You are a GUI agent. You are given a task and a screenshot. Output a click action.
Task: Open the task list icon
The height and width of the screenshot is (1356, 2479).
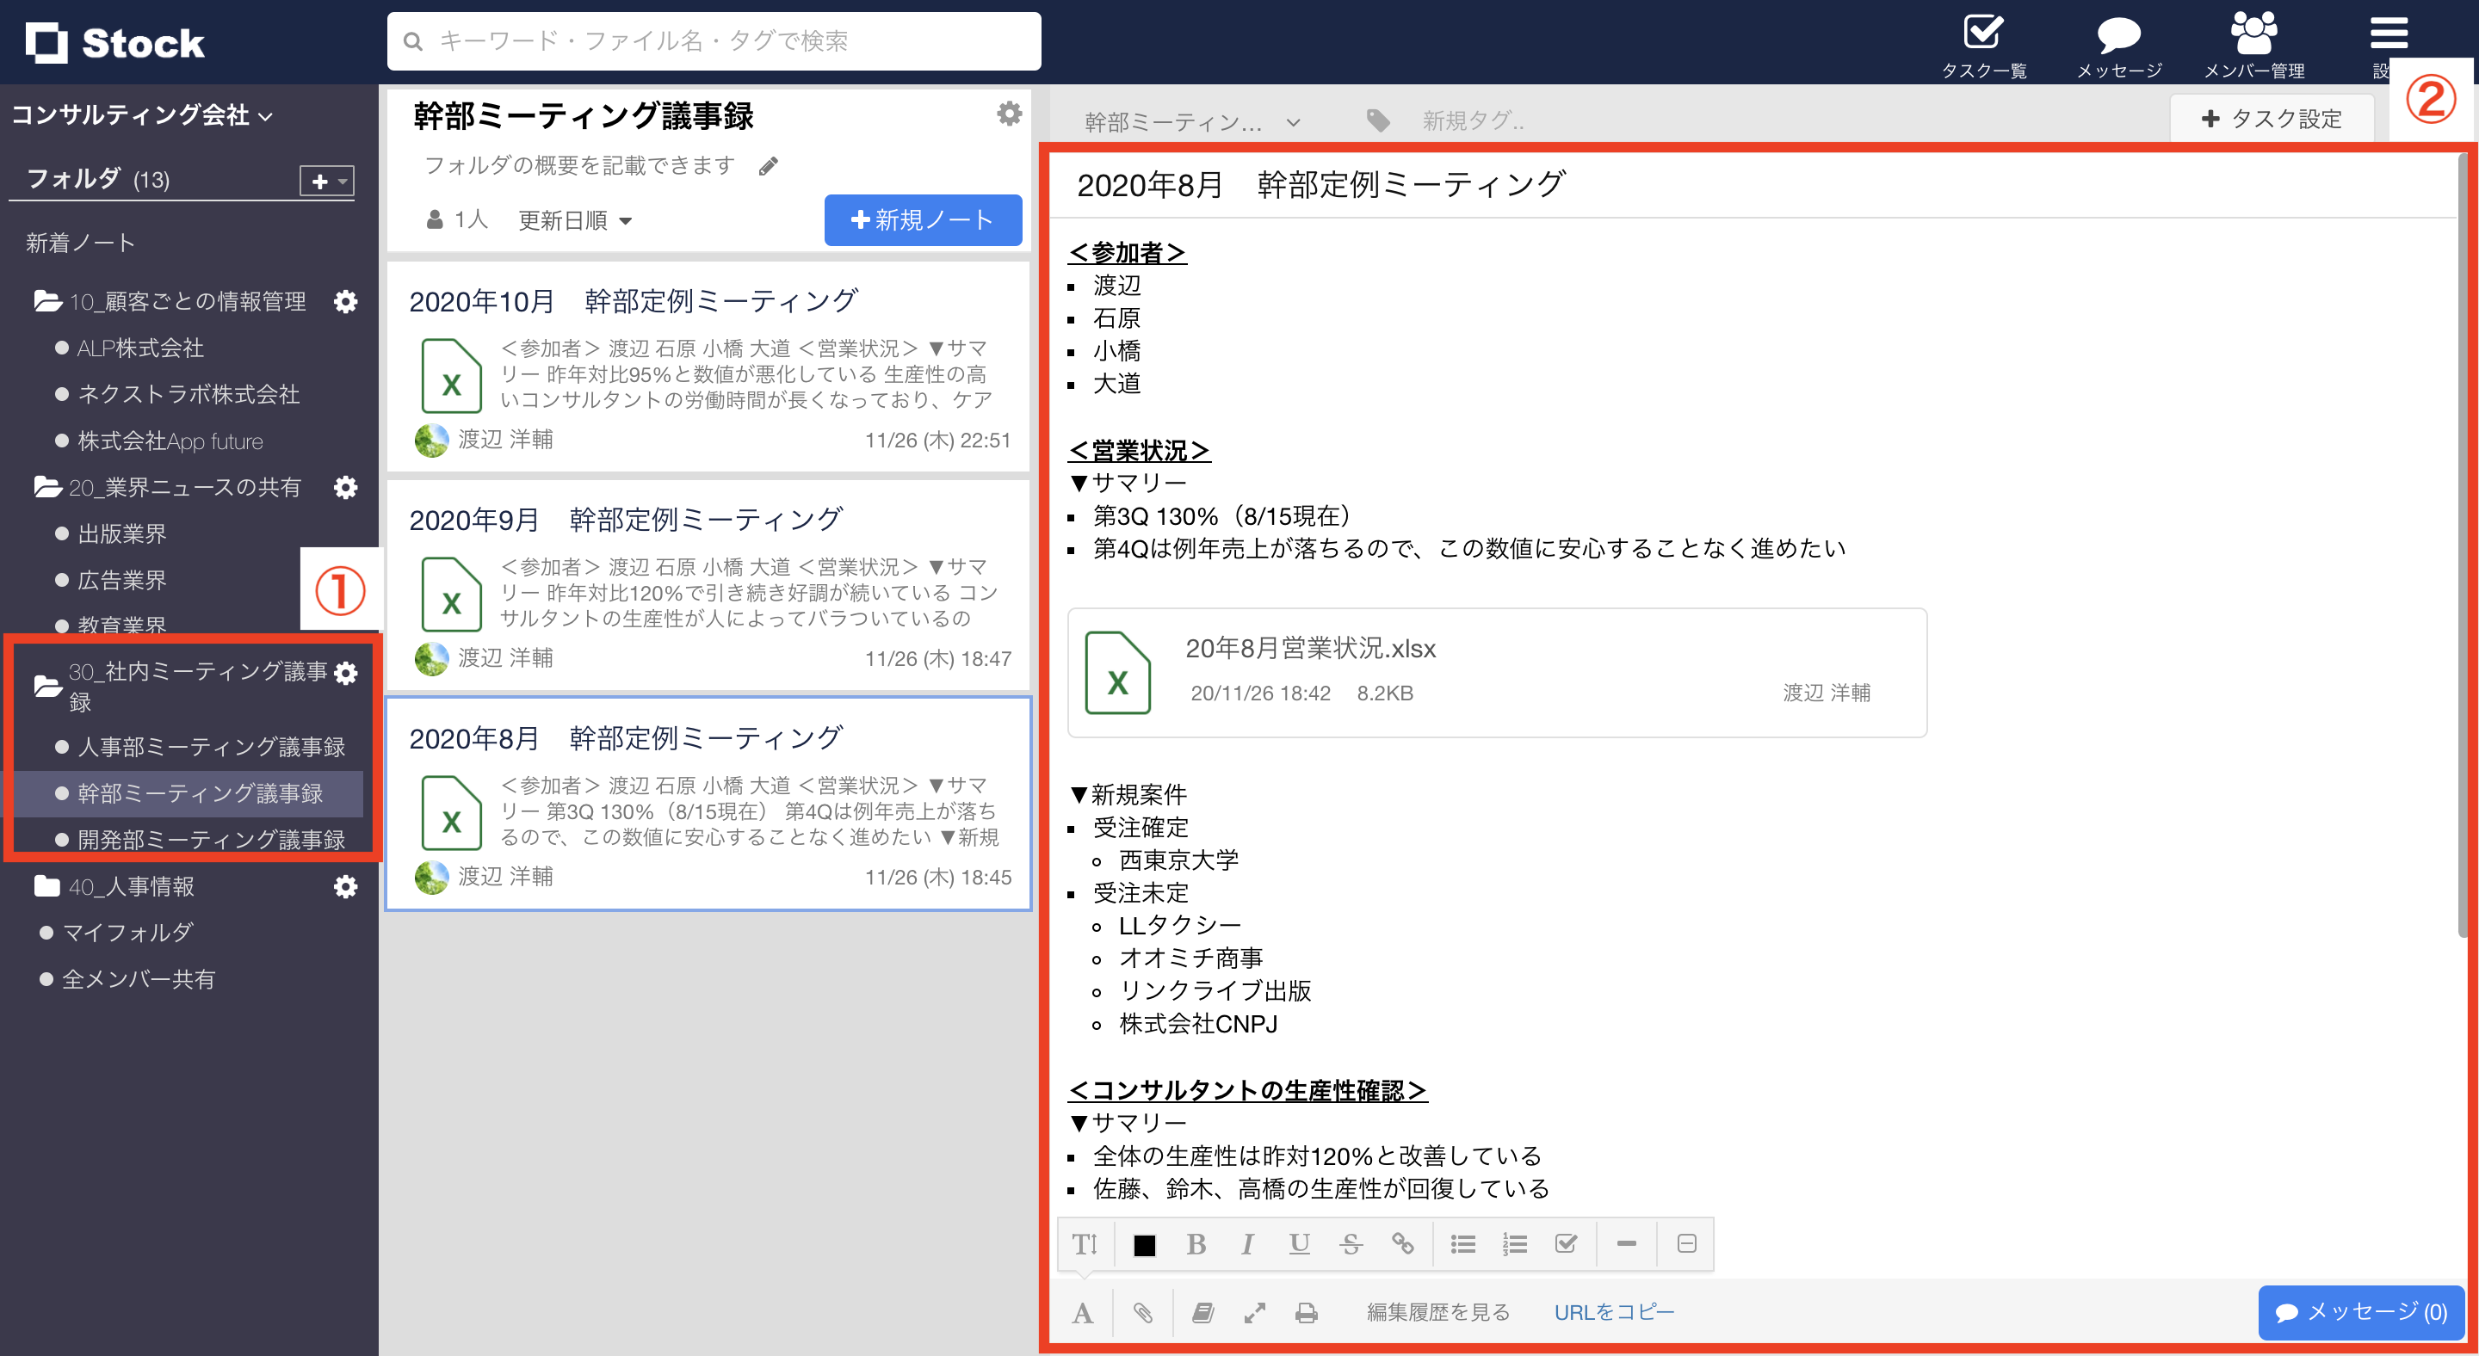coord(1982,33)
